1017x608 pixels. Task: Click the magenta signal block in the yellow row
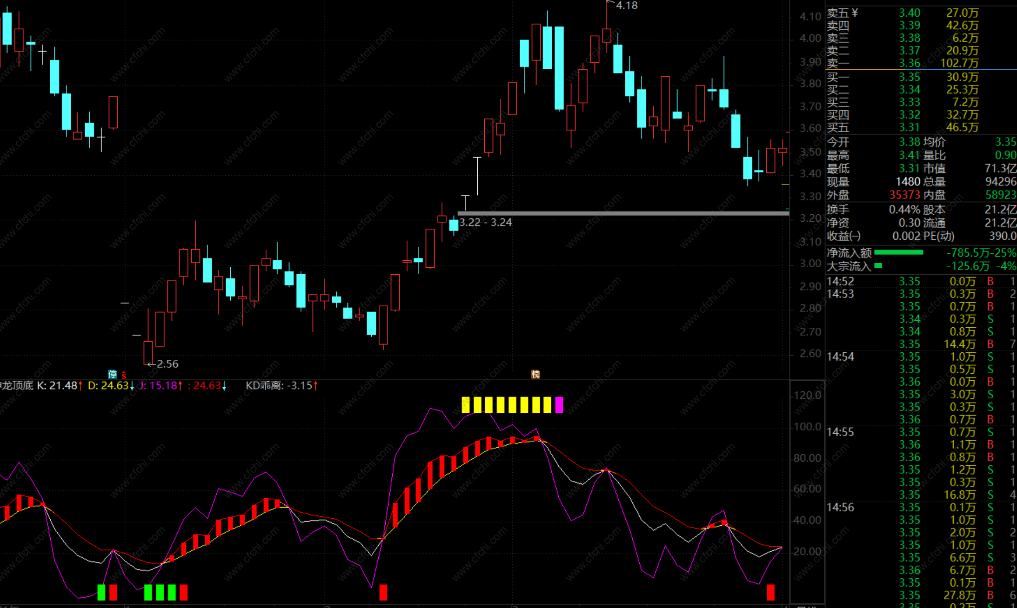[x=559, y=405]
